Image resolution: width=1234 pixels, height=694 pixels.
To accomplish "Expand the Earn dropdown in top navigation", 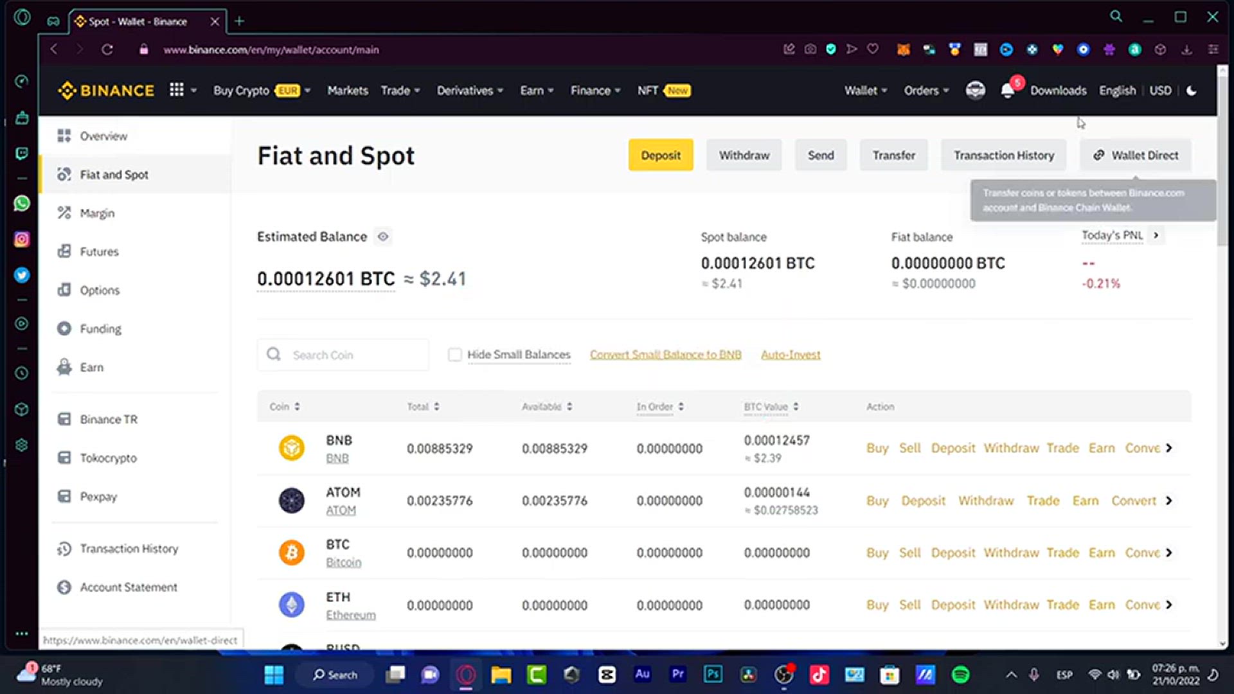I will pyautogui.click(x=537, y=91).
